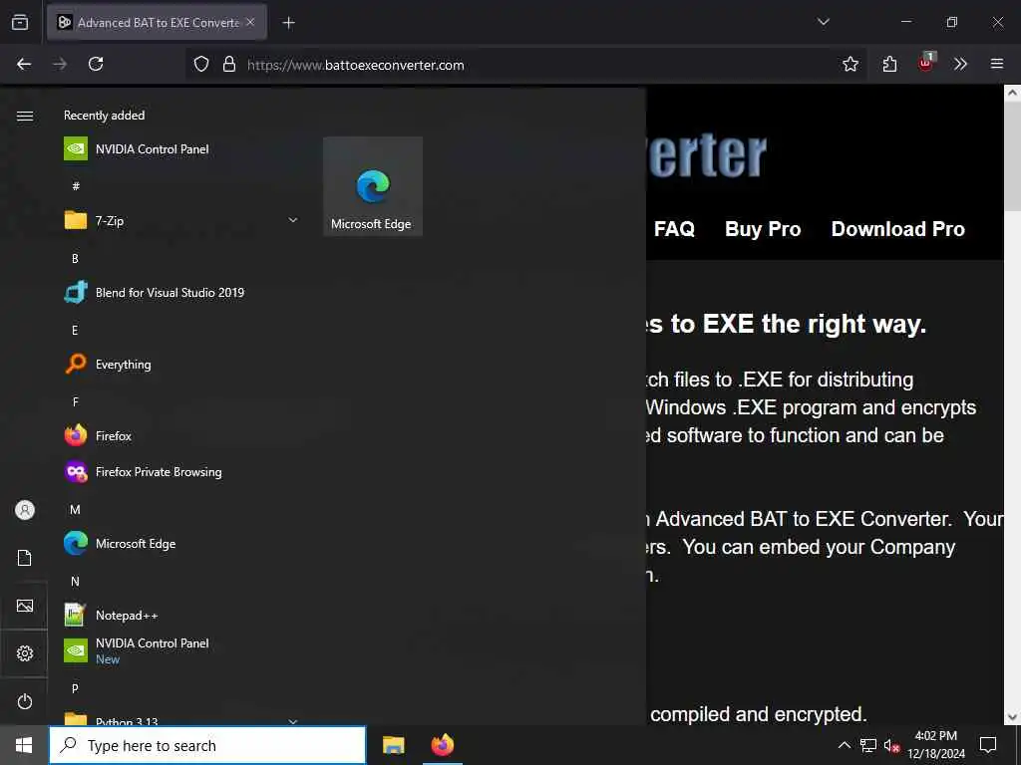The image size is (1021, 765).
Task: Show hidden system tray icons
Action: coord(844,745)
